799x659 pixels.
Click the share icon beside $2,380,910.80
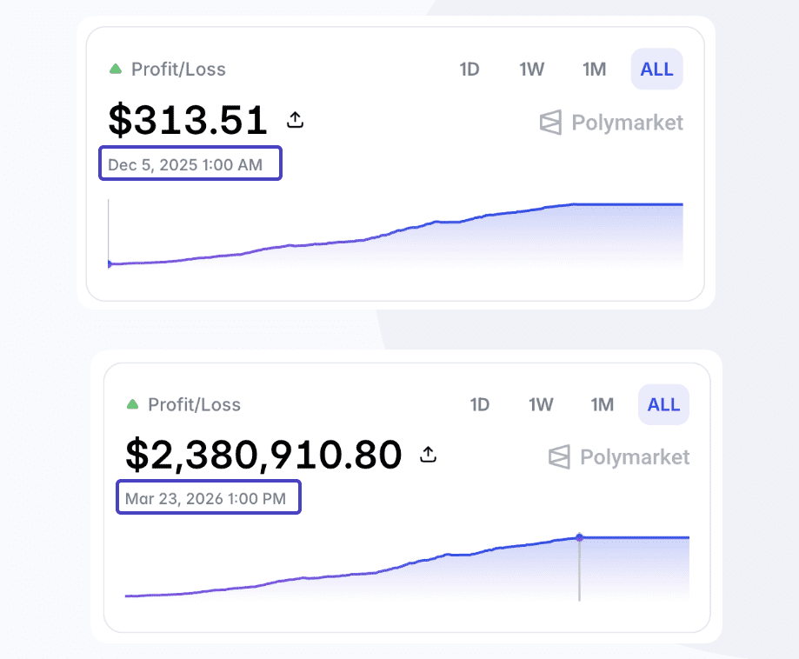coord(428,454)
